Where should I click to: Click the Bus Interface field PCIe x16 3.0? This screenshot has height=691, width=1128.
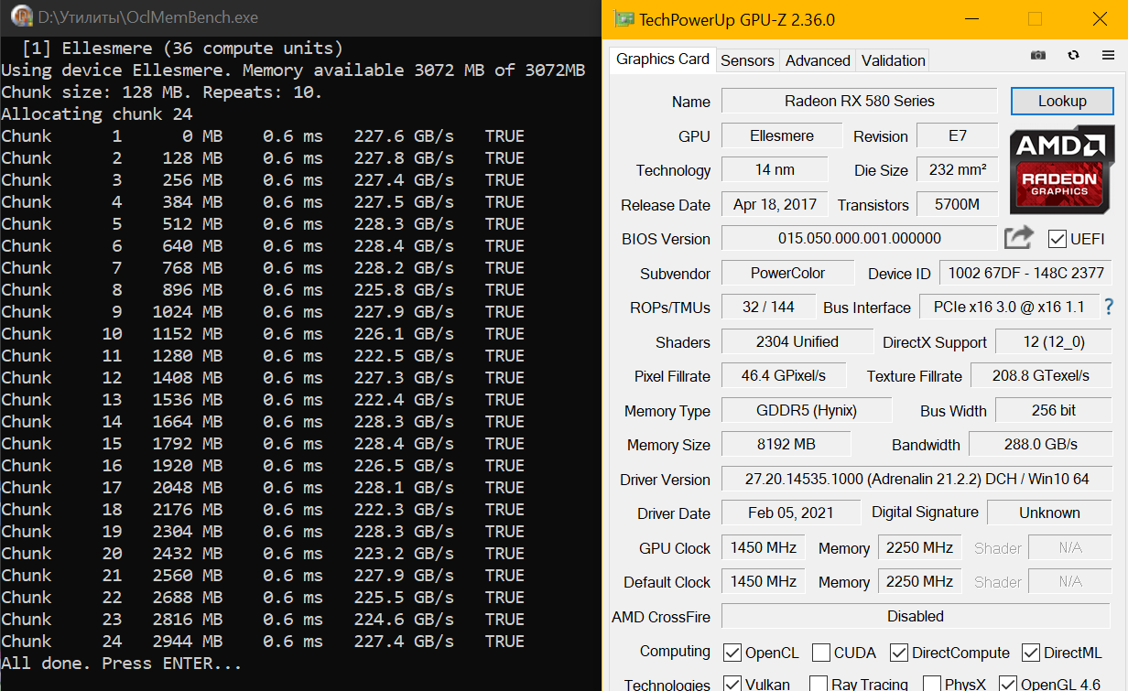(1008, 307)
